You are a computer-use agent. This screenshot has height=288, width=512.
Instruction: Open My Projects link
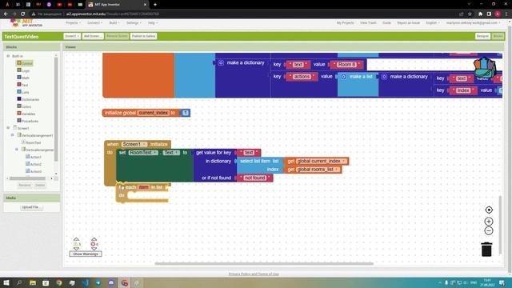[x=345, y=23]
